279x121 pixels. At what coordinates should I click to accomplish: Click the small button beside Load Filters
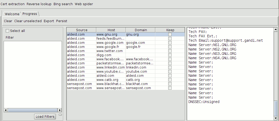click(x=60, y=115)
